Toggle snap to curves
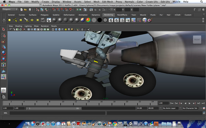Screen dimensions: 206x128 (58, 10)
